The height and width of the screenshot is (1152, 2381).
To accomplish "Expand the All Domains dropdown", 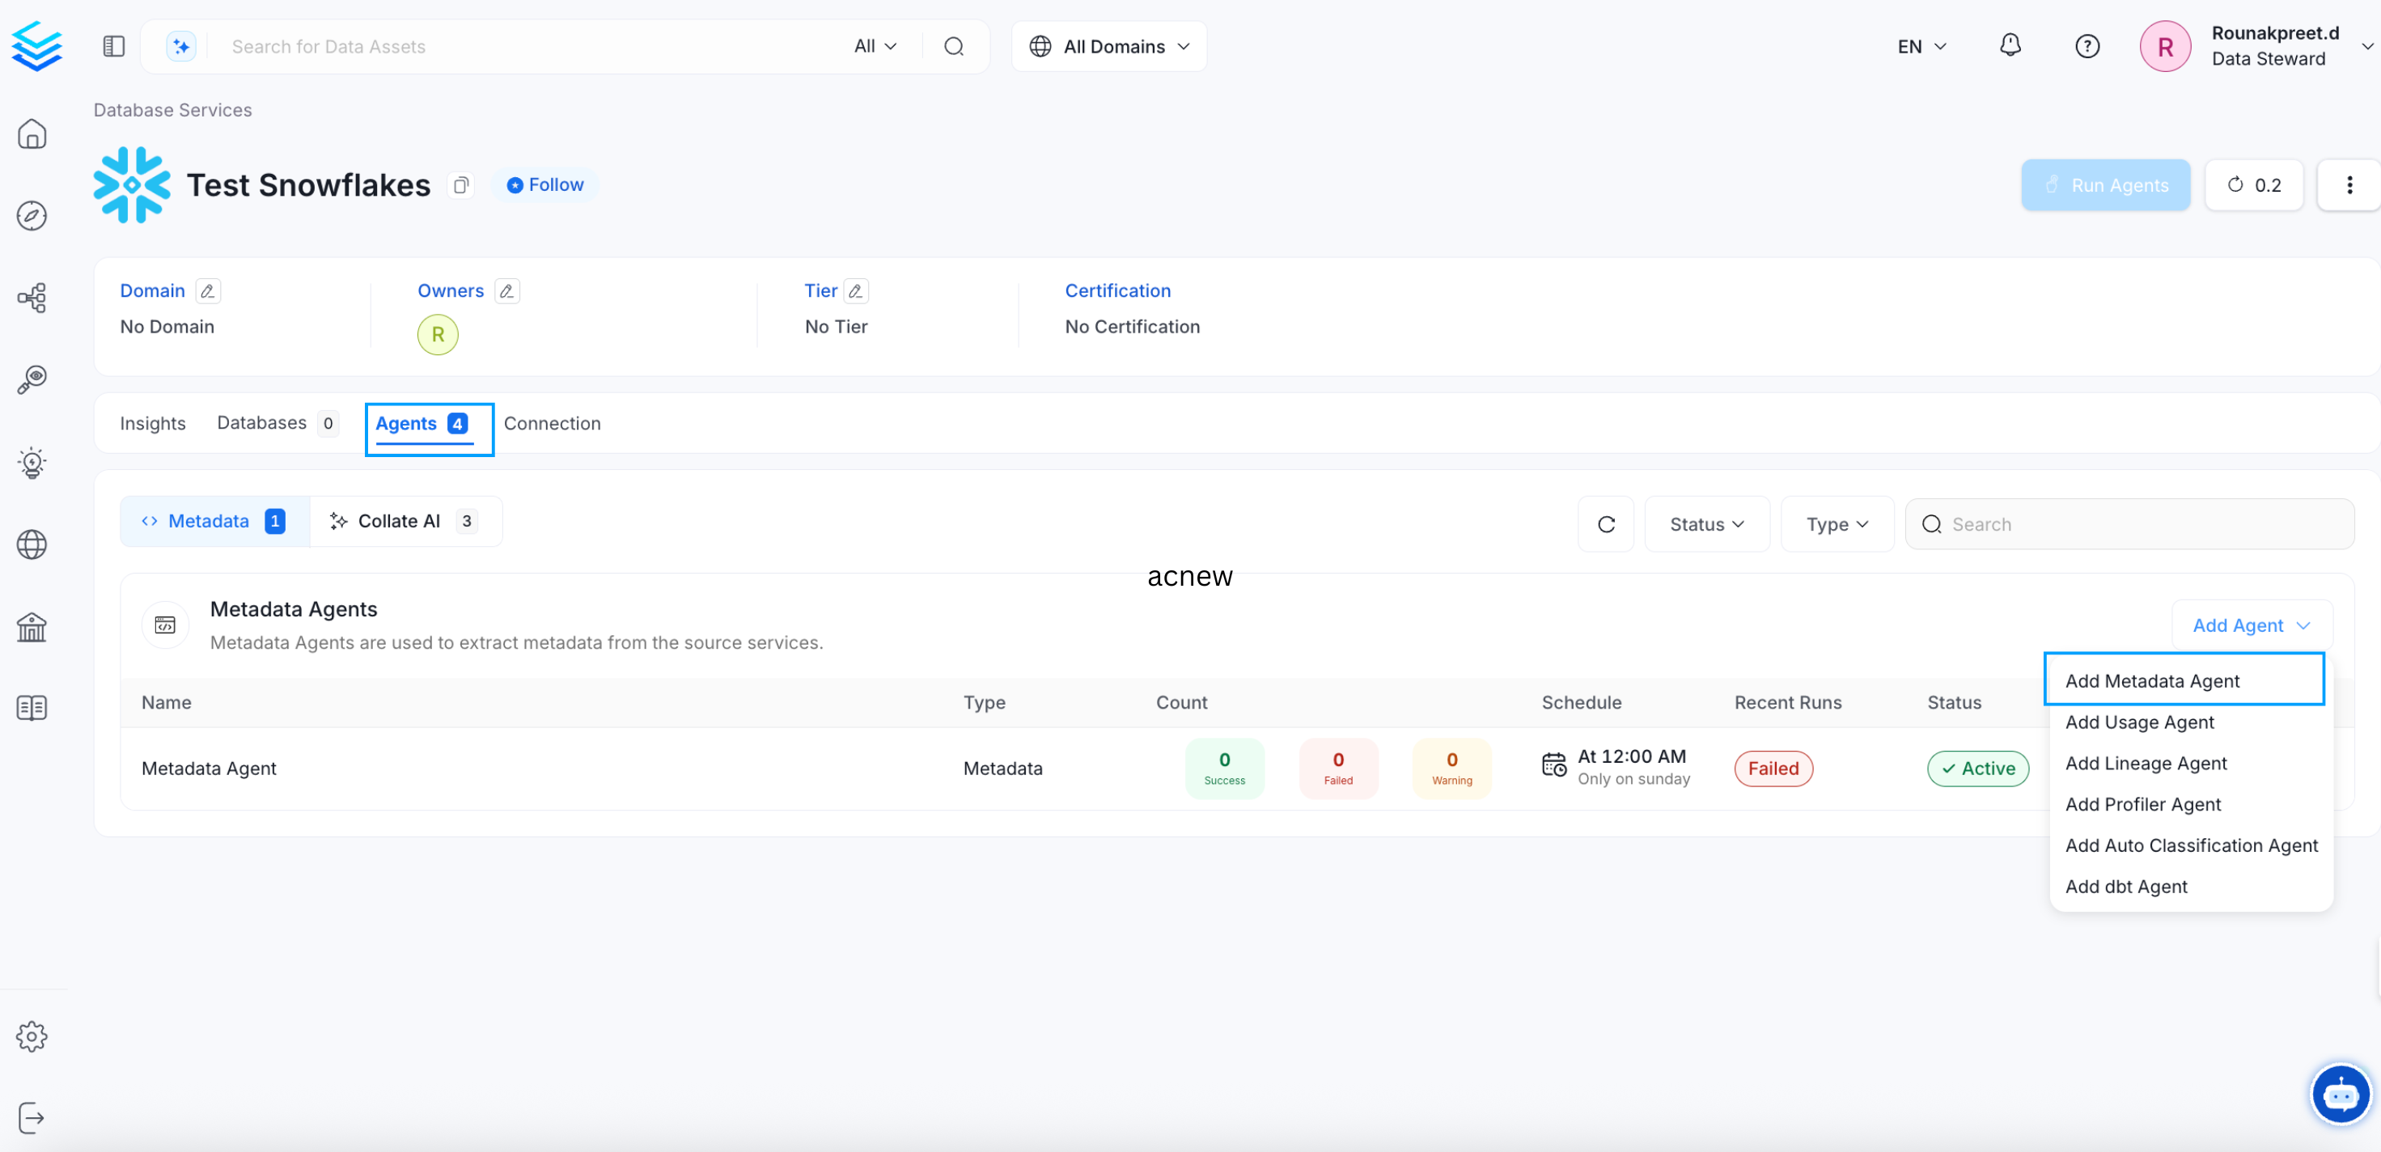I will (x=1108, y=45).
